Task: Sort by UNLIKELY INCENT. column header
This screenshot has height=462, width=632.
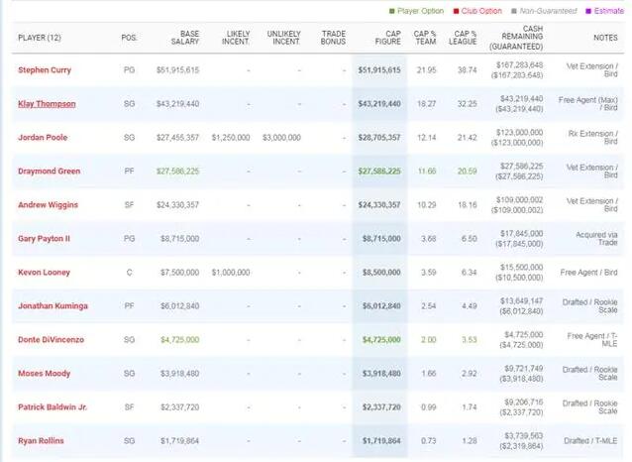Action: tap(283, 38)
